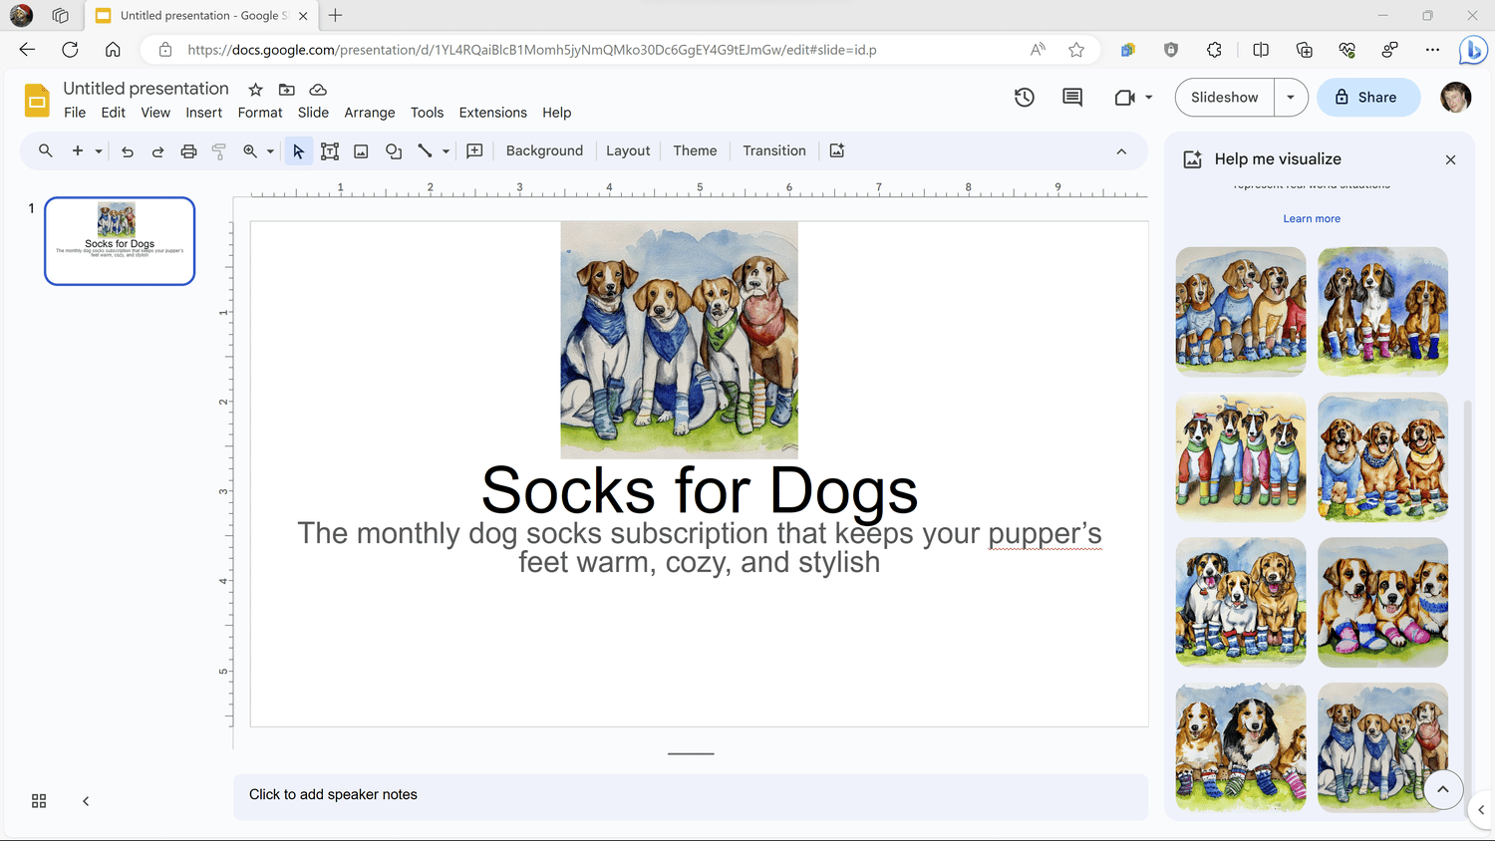
Task: Open the new slide layout dropdown arrow
Action: coord(99,151)
